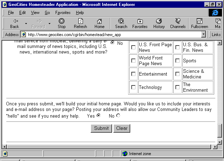Screen dimensions: 224x161
Task: Show the History pane
Action: tap(159, 23)
